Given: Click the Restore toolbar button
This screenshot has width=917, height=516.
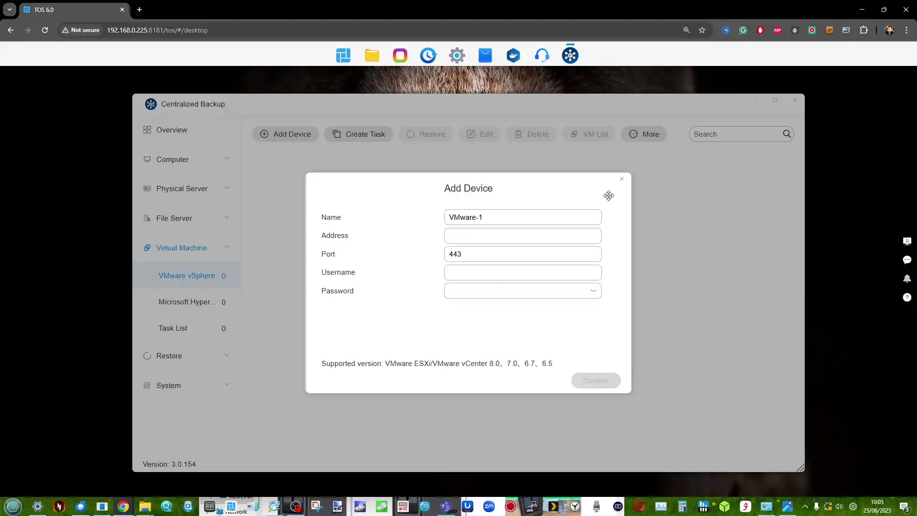Looking at the screenshot, I should (426, 134).
